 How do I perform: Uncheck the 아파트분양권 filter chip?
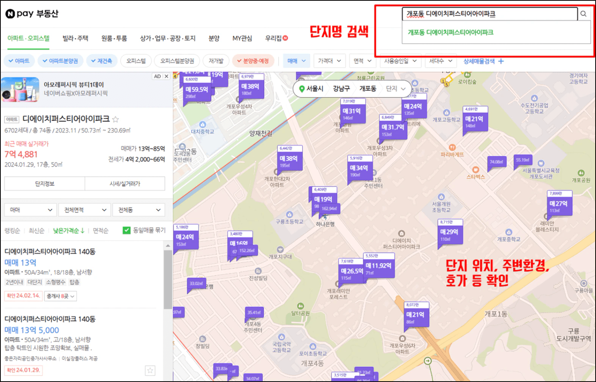(x=60, y=61)
